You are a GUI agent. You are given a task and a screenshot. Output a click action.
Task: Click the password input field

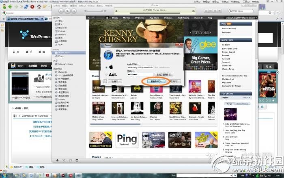(x=140, y=75)
